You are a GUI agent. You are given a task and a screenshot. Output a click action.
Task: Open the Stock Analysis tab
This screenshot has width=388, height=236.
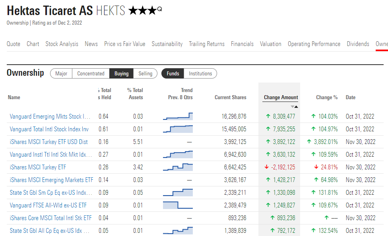point(62,44)
